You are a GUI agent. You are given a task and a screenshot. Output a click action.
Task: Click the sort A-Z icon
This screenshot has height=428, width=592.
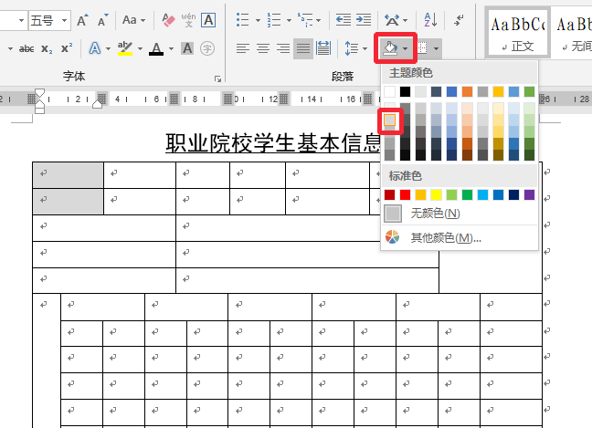pos(430,19)
